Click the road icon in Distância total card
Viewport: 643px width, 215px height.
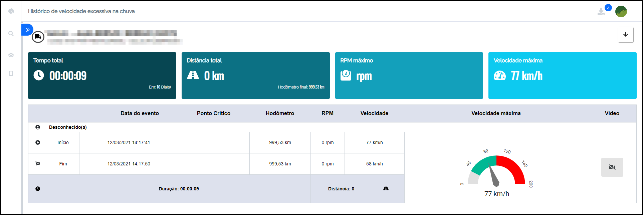pyautogui.click(x=193, y=75)
